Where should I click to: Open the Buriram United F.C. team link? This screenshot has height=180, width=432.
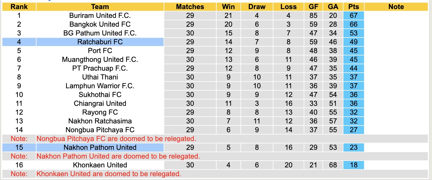(100, 16)
